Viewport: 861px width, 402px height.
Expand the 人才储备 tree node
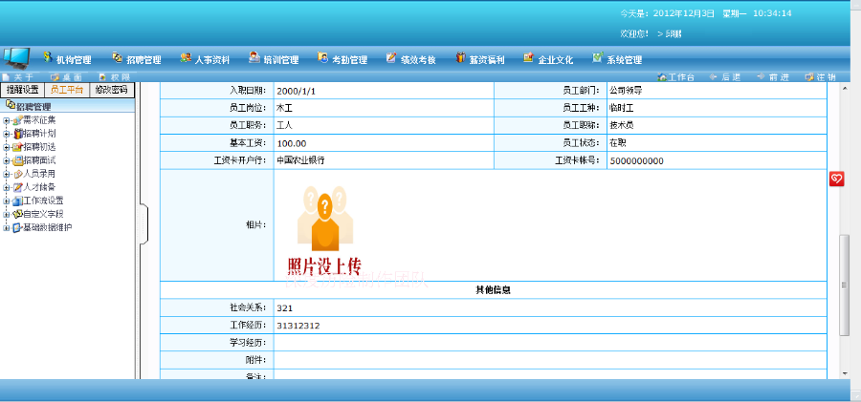[x=6, y=187]
